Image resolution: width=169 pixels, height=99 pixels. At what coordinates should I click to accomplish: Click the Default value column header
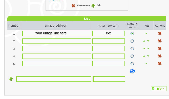pos(132,26)
